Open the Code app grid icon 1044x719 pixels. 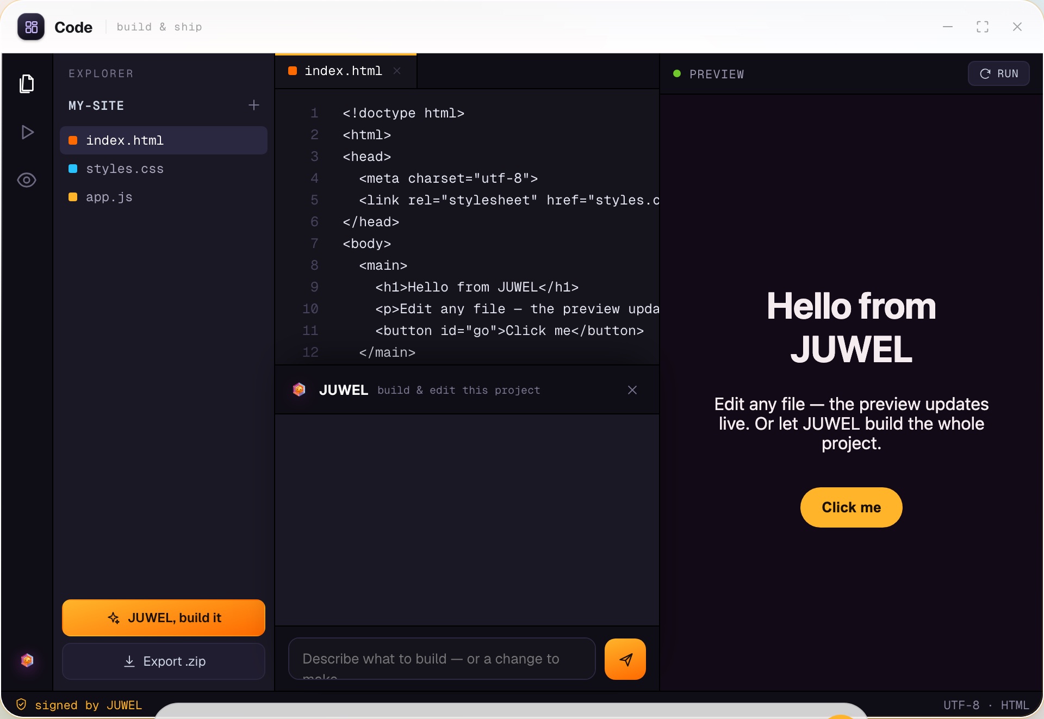[31, 27]
